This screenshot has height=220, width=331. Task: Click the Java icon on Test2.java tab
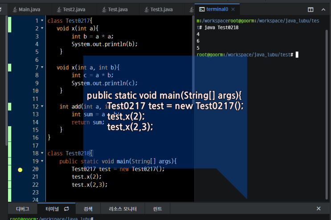pos(59,9)
